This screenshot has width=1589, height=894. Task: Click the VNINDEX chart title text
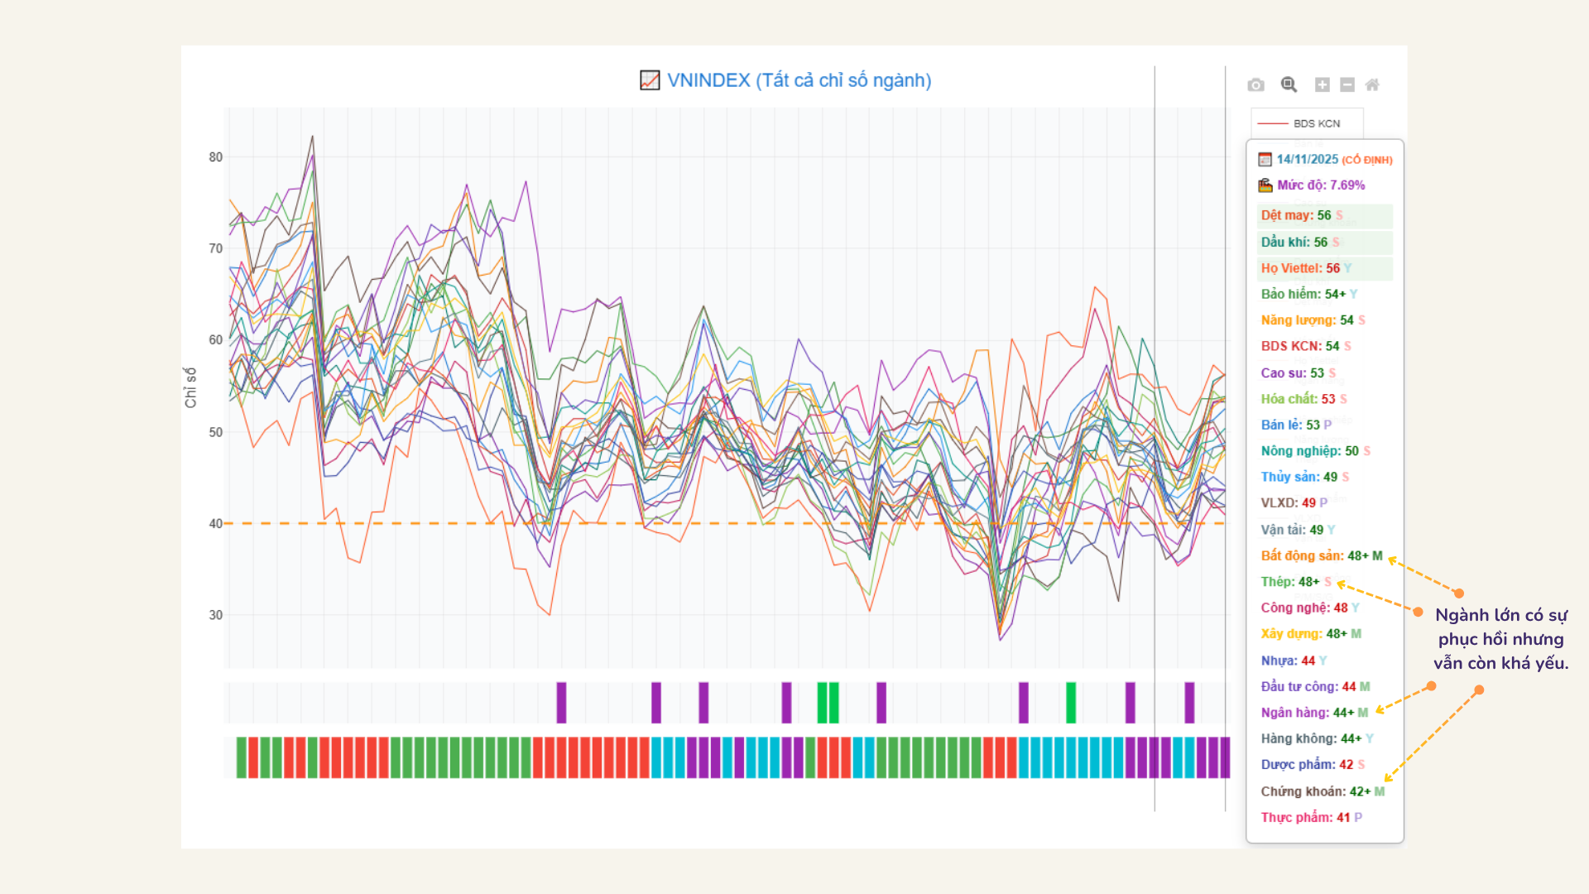799,80
